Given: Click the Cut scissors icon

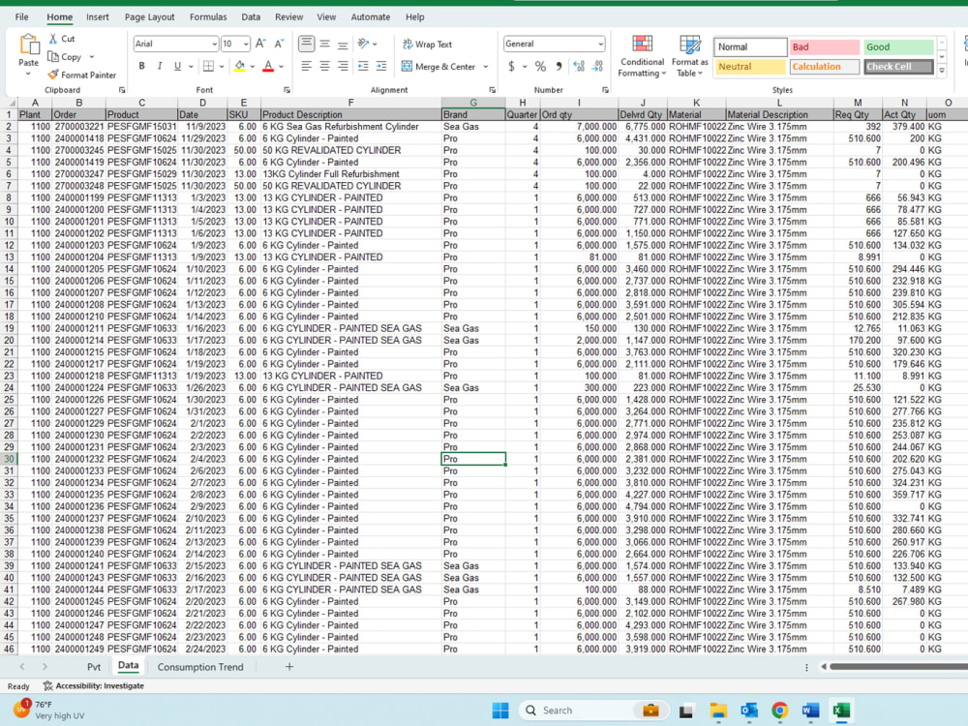Looking at the screenshot, I should [x=53, y=39].
